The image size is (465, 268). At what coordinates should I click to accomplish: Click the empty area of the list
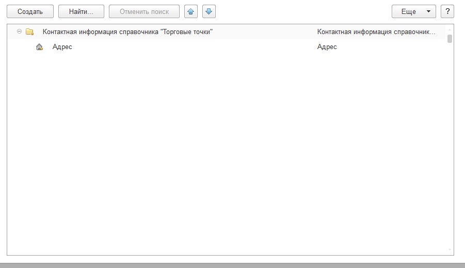227,155
